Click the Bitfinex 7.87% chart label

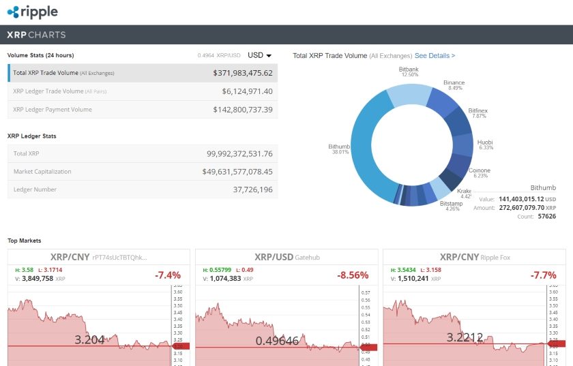(x=478, y=113)
